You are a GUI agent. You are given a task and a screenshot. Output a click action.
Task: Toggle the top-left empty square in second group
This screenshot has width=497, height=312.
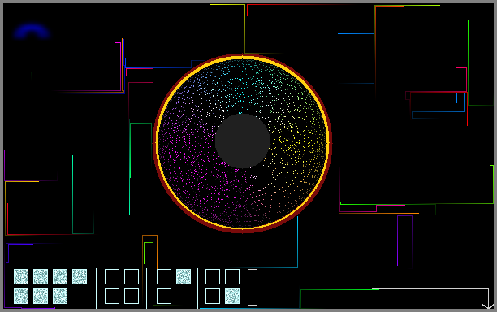(112, 276)
